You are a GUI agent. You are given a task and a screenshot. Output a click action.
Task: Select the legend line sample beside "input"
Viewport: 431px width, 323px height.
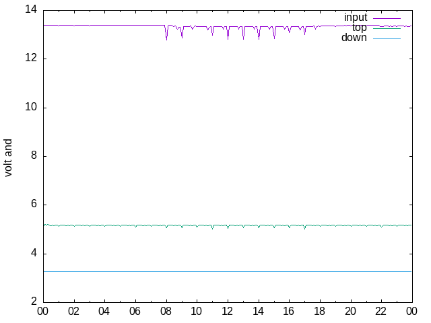[x=387, y=17]
